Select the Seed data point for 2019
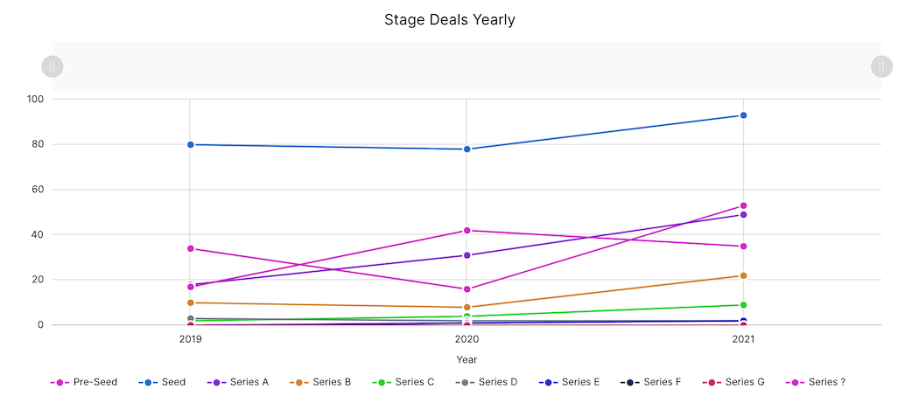This screenshot has width=919, height=410. 190,144
